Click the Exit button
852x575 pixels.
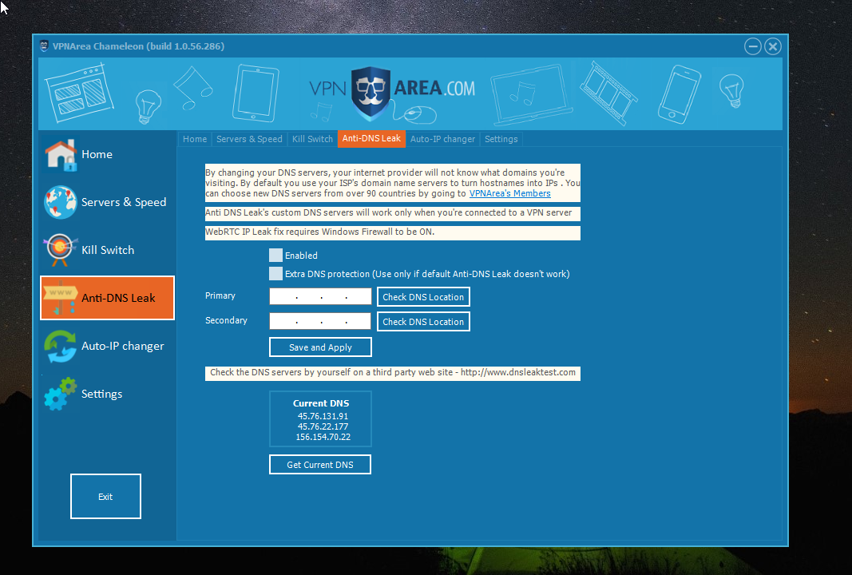pos(105,496)
